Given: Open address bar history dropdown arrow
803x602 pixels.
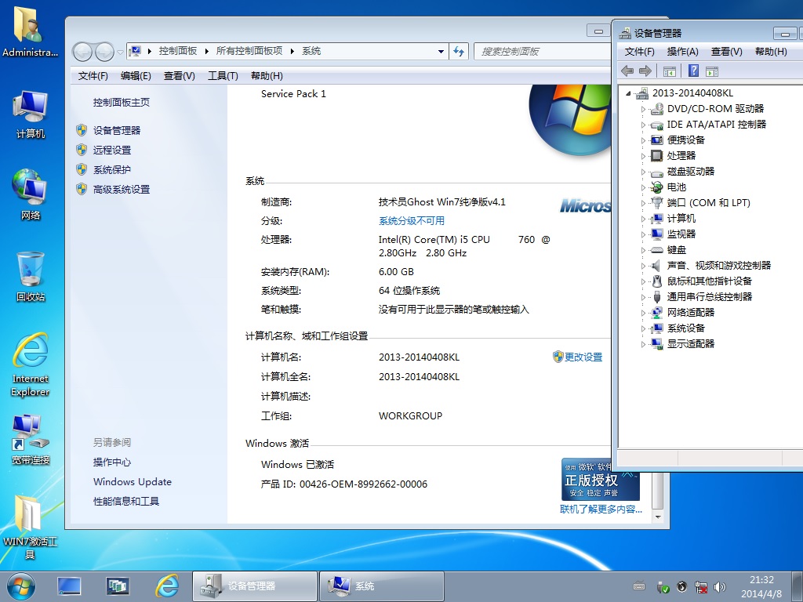Looking at the screenshot, I should 441,51.
